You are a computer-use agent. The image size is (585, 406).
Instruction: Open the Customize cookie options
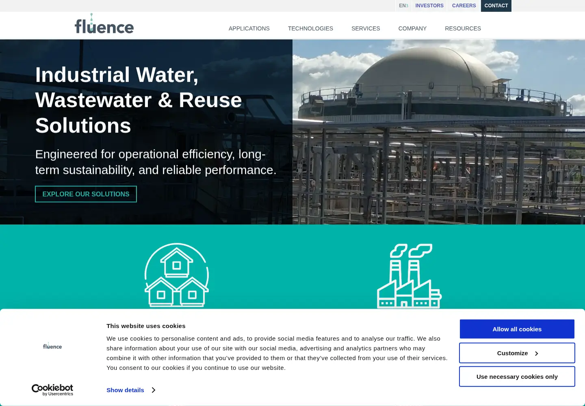[x=517, y=353]
